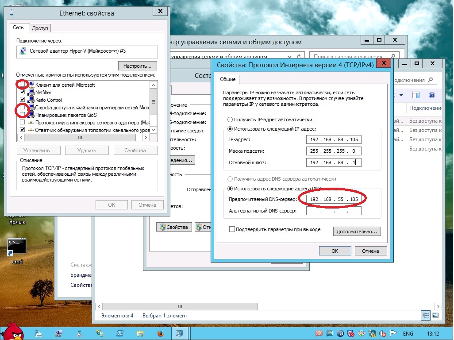The width and height of the screenshot is (454, 340).
Task: Click the refresh icon in address bar
Action: 300,57
